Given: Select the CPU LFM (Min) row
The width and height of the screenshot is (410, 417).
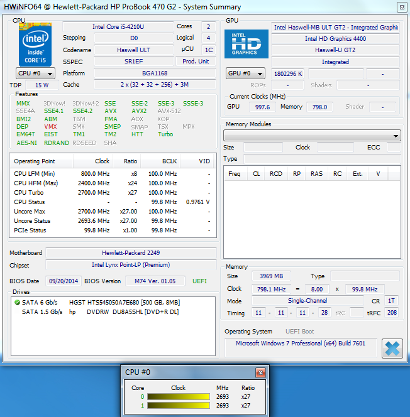Looking at the screenshot, I should point(113,174).
